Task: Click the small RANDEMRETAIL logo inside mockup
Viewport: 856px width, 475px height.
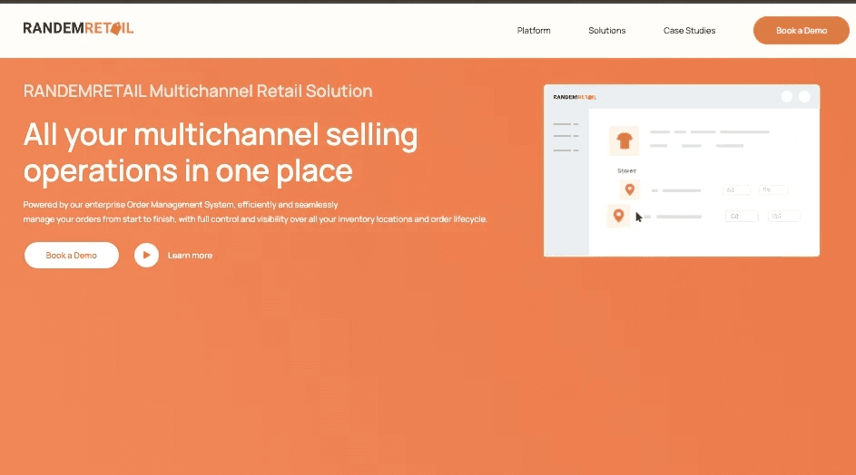Action: click(575, 97)
